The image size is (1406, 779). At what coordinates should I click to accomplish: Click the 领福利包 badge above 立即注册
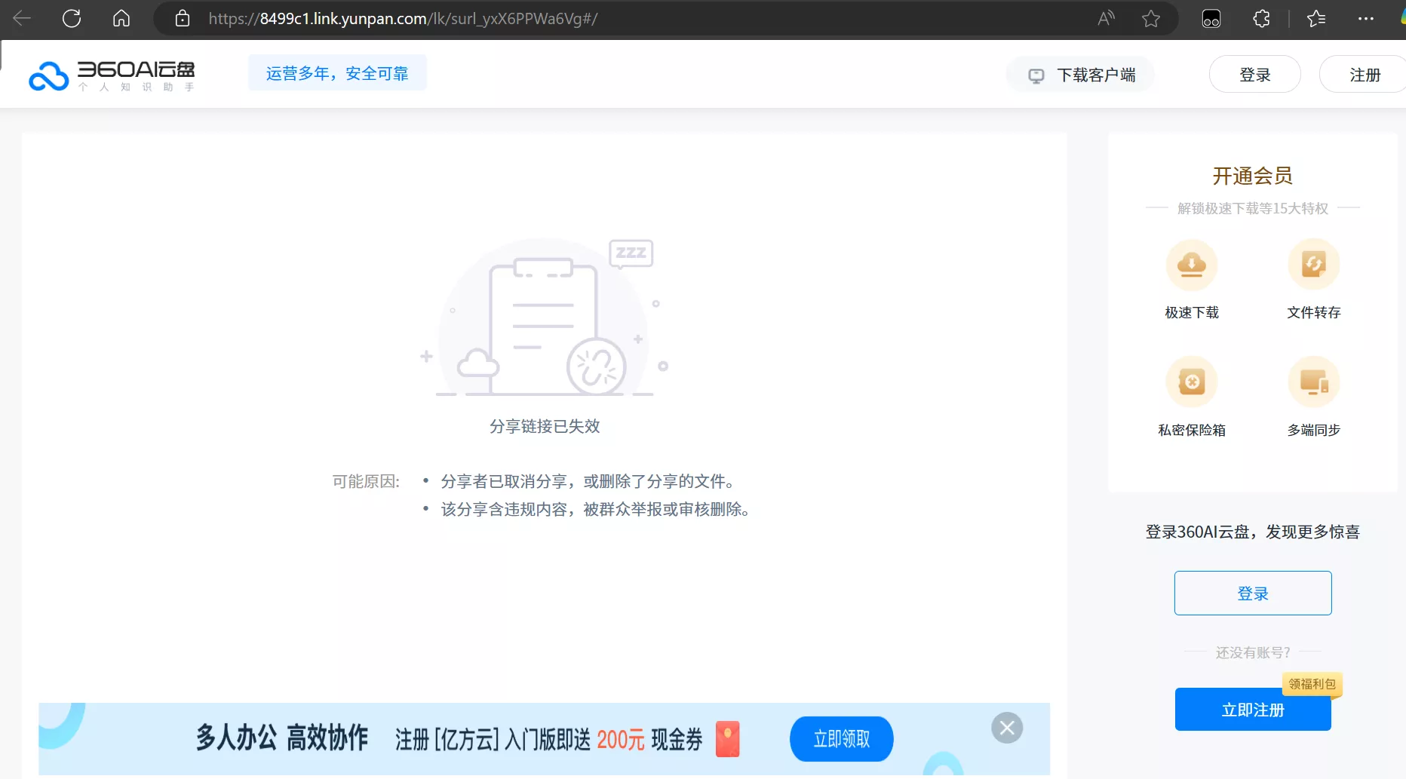click(1311, 683)
